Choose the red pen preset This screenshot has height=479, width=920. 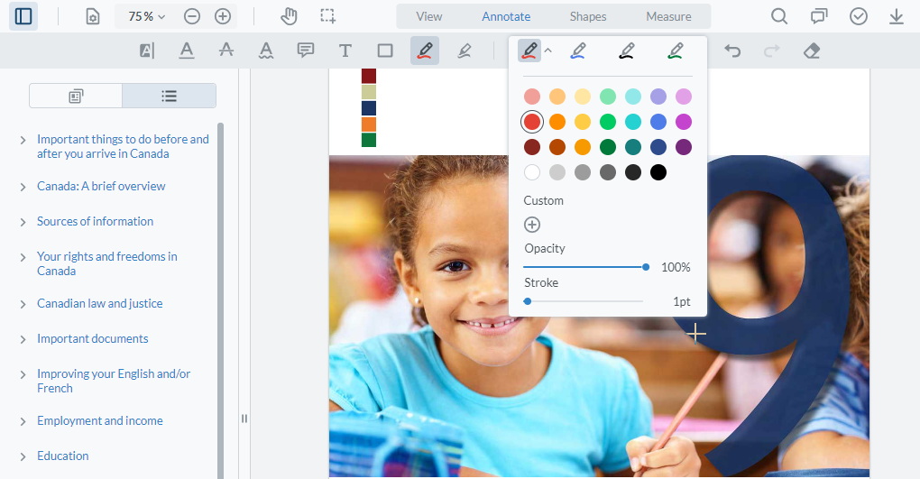(529, 51)
